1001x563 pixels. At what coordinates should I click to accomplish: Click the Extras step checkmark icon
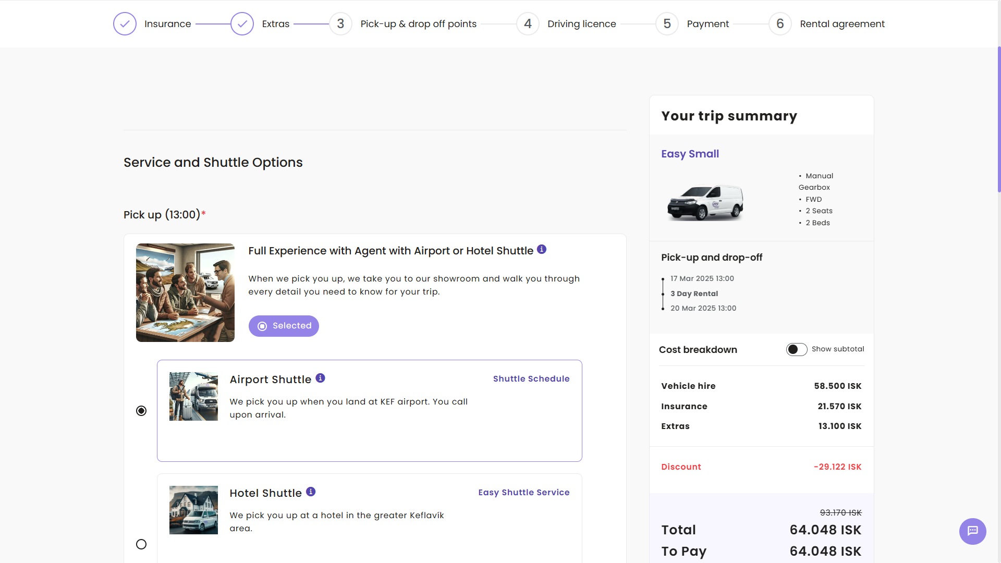point(242,24)
